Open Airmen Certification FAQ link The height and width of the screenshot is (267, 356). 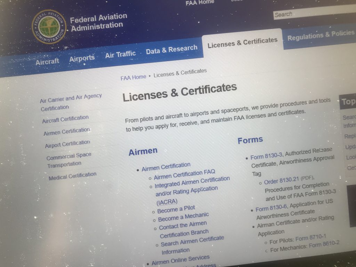coord(184,175)
